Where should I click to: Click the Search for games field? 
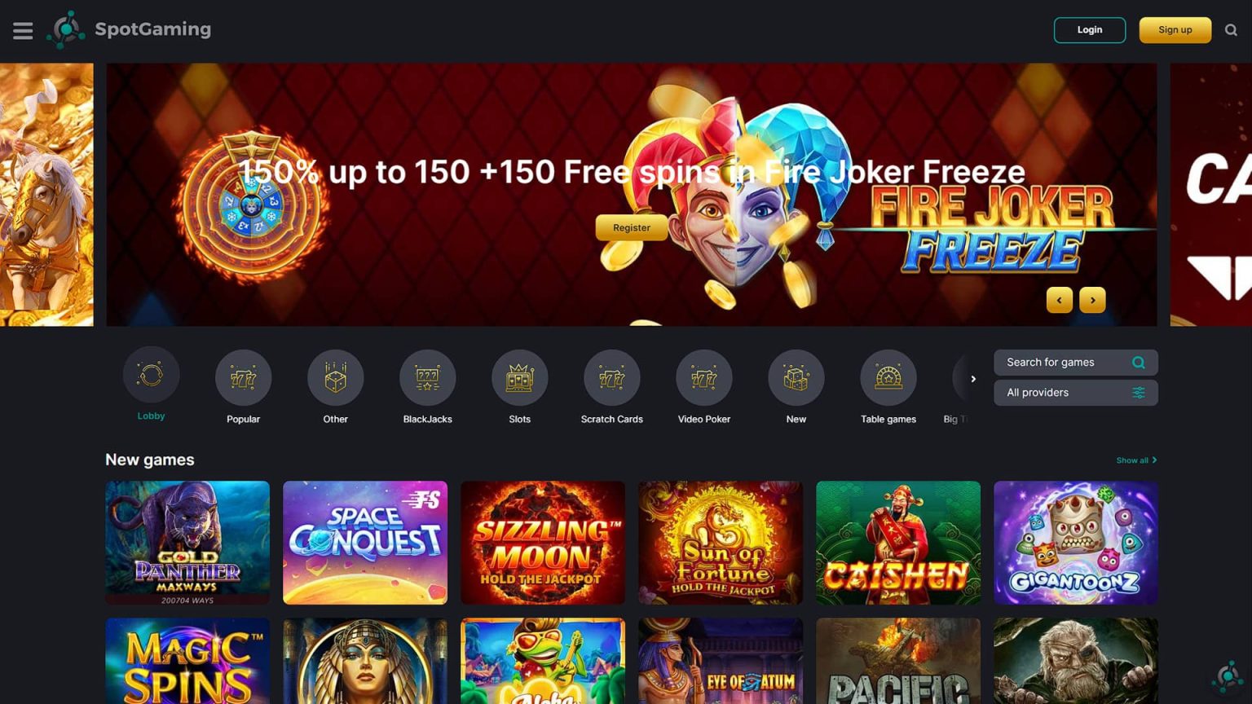point(1075,363)
